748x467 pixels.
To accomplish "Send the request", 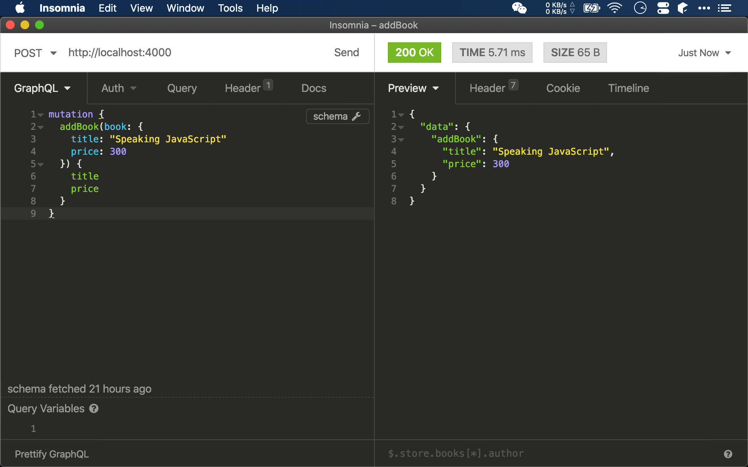I will (347, 53).
